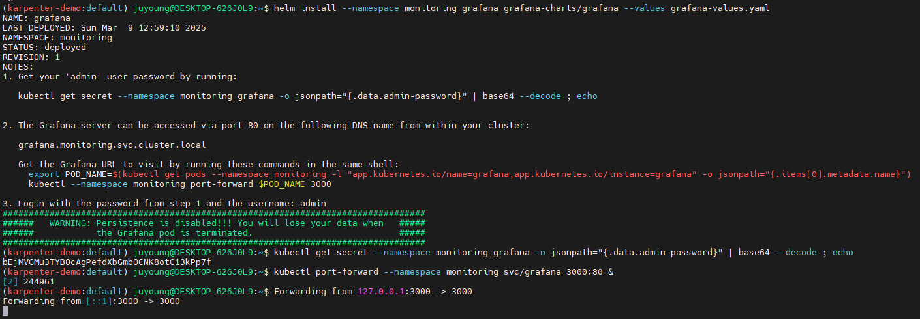The height and width of the screenshot is (319, 920).
Task: Click 'base64' in the indented notes command
Action: (498, 96)
